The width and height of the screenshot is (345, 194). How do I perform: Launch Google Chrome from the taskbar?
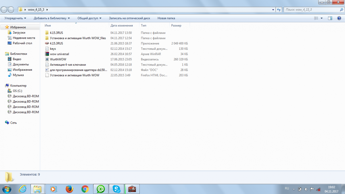(x=85, y=189)
